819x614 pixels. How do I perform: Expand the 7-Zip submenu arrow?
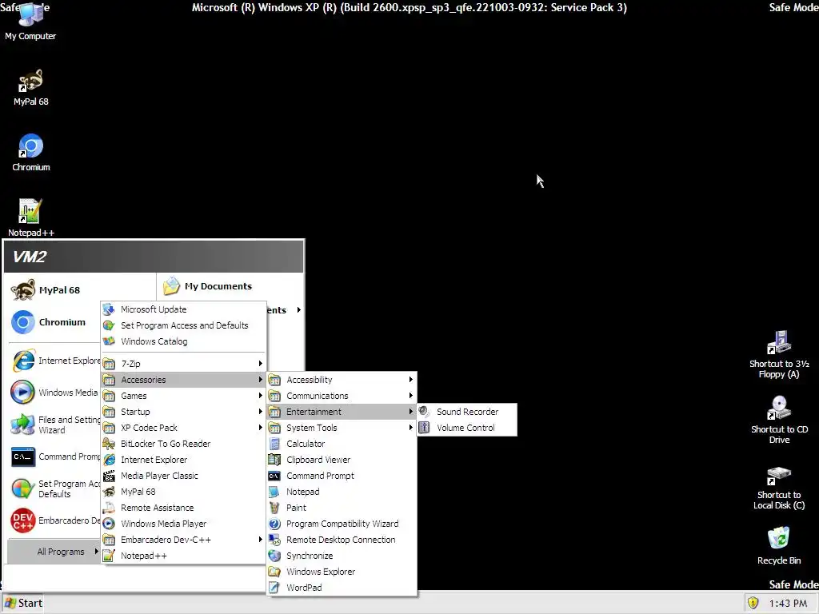(x=260, y=364)
